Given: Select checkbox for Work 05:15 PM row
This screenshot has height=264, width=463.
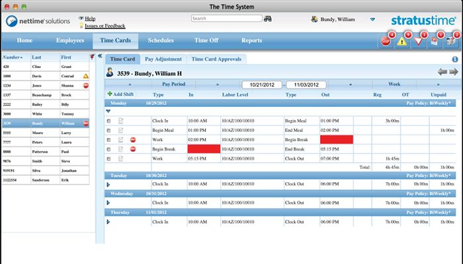Looking at the screenshot, I should [109, 159].
